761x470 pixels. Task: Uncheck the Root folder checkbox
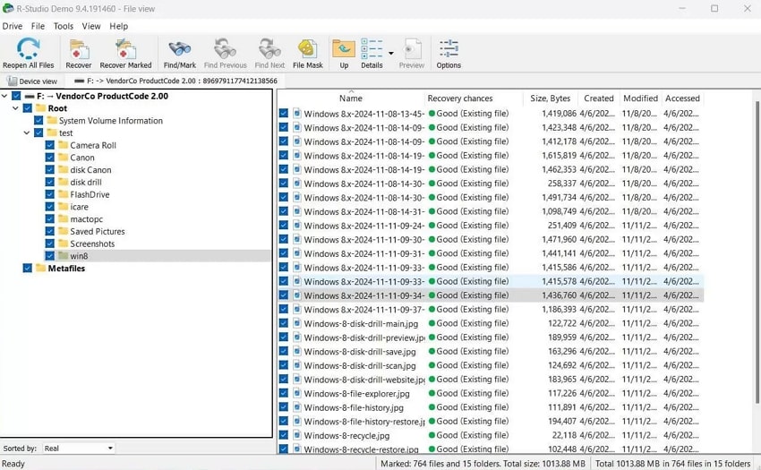[x=27, y=107]
